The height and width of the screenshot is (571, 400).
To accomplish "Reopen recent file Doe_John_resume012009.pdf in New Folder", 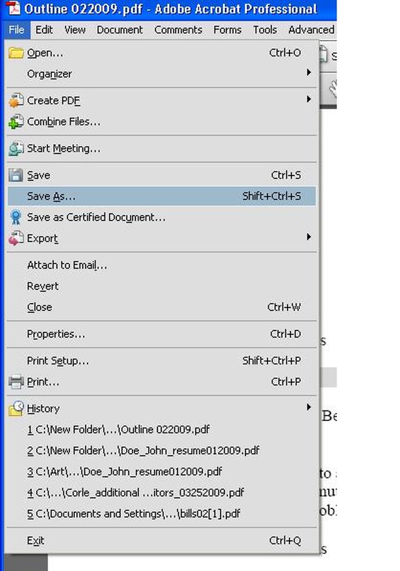I will [x=144, y=450].
